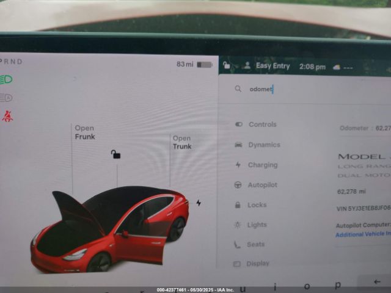Viewport: 391px width, 293px height.
Task: Tap the headlights indicator icon
Action: pyautogui.click(x=6, y=79)
